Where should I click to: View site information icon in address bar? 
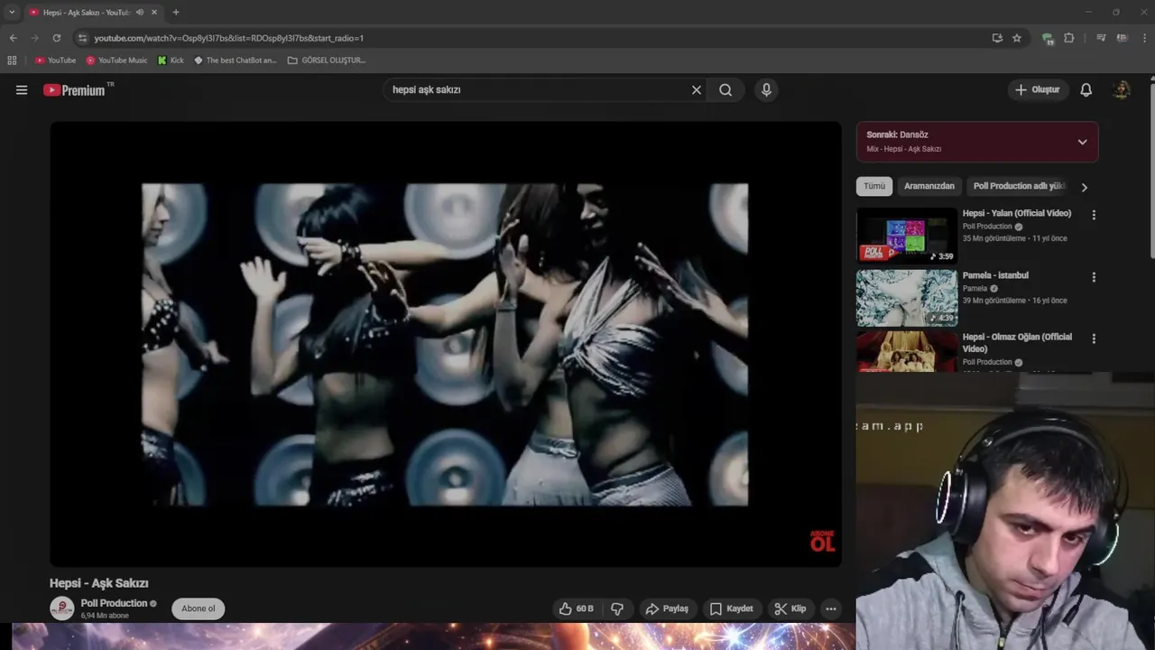[x=82, y=38]
